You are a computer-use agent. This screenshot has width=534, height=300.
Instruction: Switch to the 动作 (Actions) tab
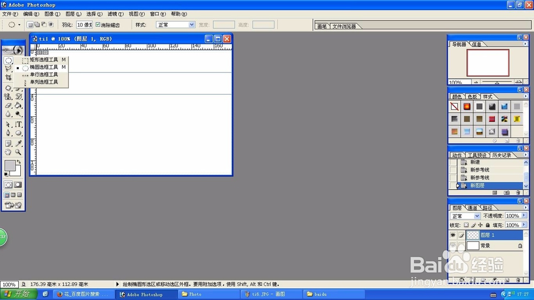[x=457, y=155]
